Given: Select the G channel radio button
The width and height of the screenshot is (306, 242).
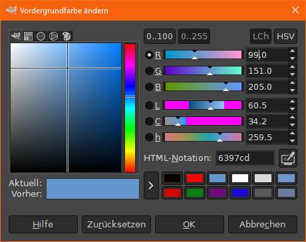Looking at the screenshot, I should point(149,71).
